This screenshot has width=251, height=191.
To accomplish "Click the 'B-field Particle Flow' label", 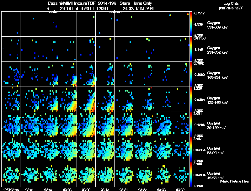I will [x=234, y=181].
